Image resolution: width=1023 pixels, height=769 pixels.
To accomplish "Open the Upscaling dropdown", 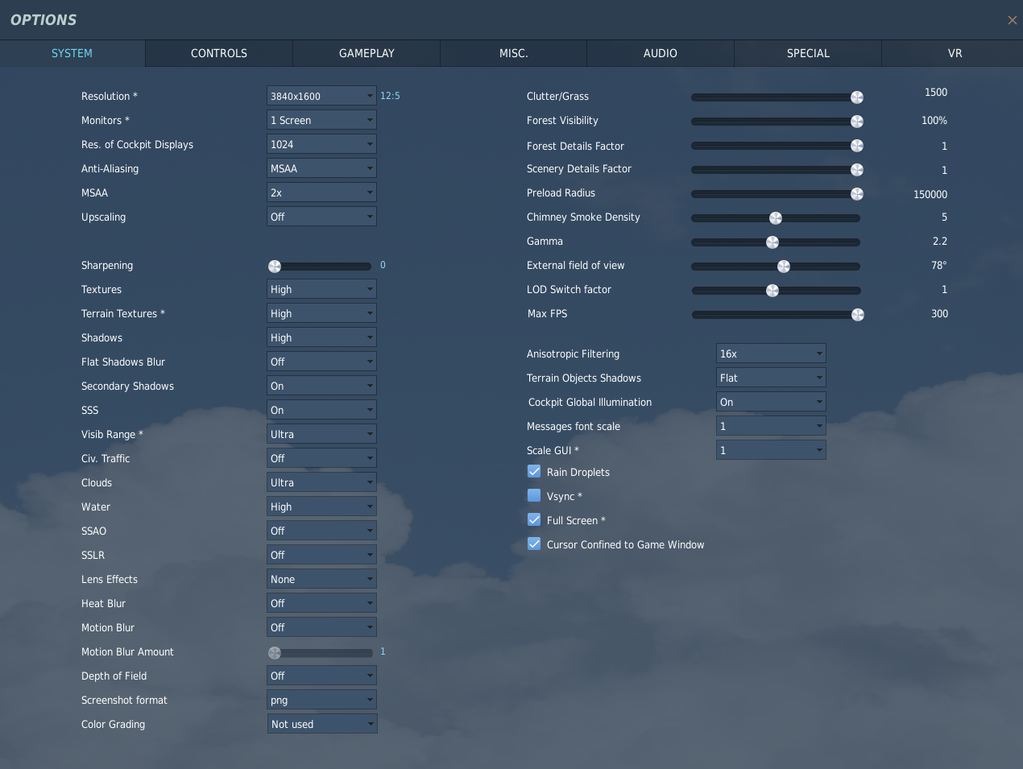I will [321, 217].
